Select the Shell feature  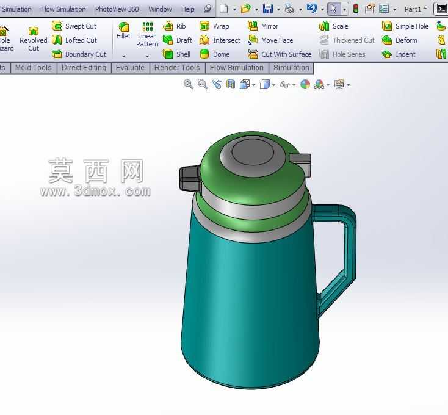click(x=176, y=54)
